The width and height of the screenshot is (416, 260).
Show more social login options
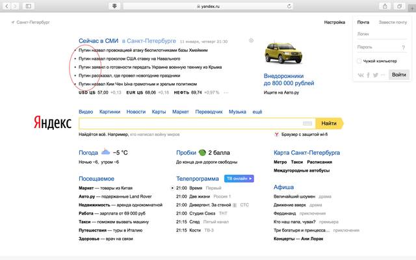point(383,75)
